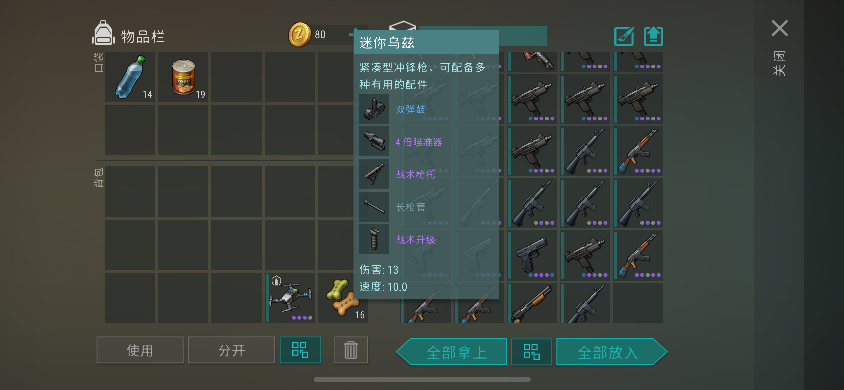Open the storage paint edit icon
The height and width of the screenshot is (390, 844).
pyautogui.click(x=624, y=36)
